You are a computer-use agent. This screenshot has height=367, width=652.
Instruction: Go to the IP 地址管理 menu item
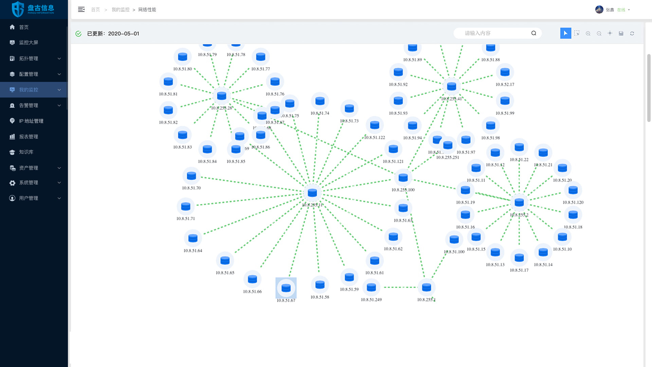pyautogui.click(x=31, y=121)
